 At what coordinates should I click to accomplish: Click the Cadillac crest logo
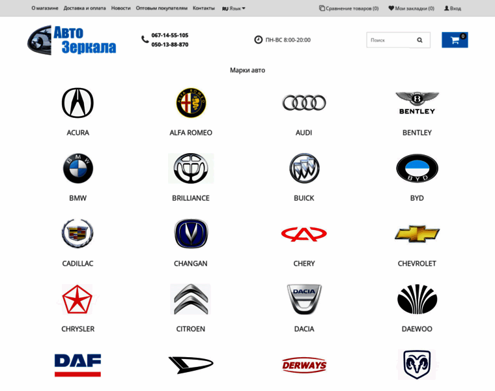78,234
